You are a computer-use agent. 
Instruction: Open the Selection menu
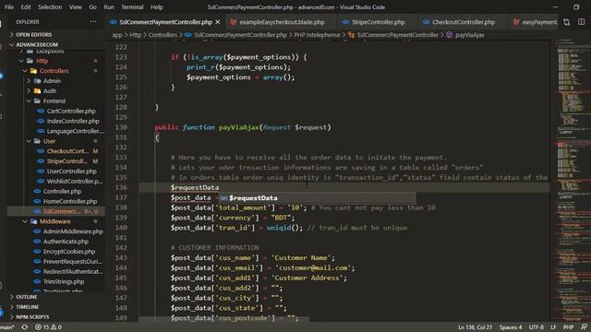tap(50, 6)
